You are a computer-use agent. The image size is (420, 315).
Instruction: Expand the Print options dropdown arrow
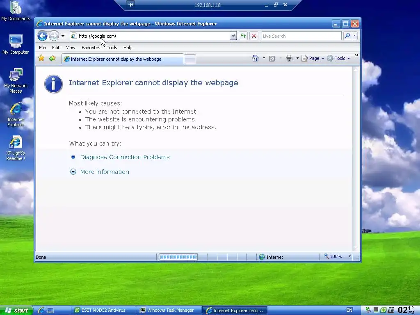(297, 58)
